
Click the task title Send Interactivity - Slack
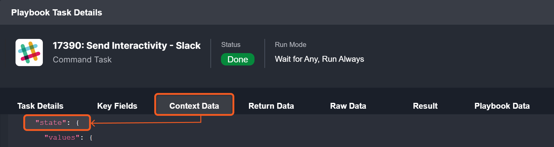(x=126, y=46)
